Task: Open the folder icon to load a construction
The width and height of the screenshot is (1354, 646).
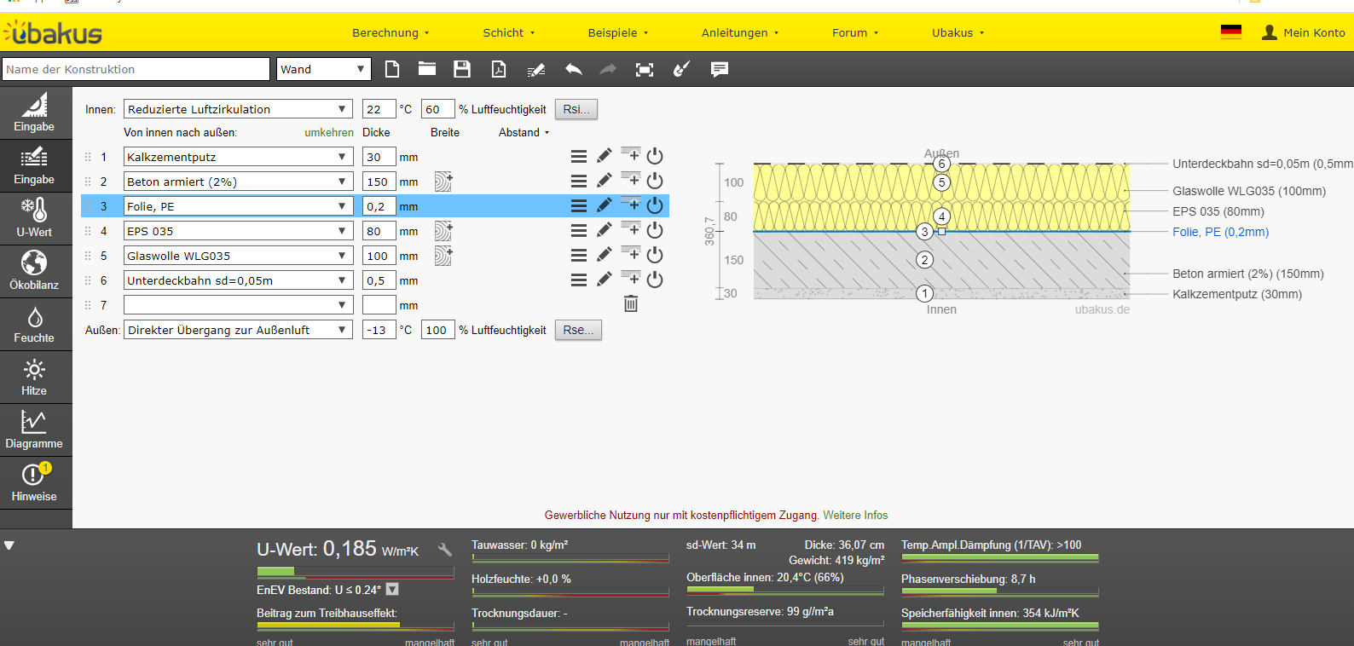Action: (x=427, y=69)
